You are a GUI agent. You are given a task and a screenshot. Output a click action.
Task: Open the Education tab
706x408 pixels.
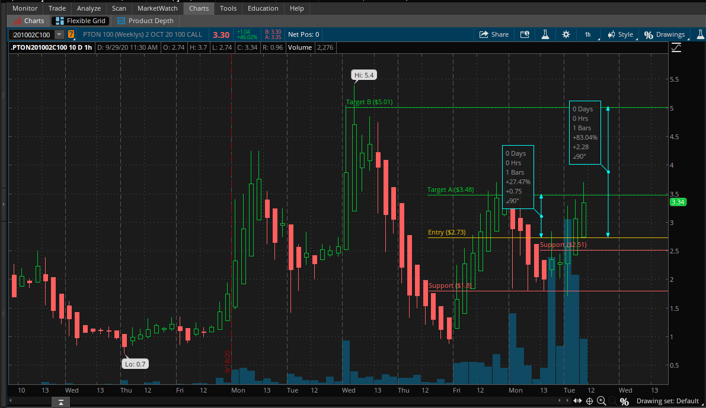(263, 8)
